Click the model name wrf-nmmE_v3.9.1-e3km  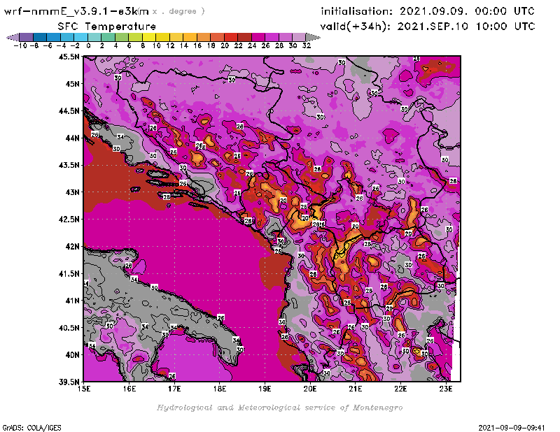(x=76, y=11)
